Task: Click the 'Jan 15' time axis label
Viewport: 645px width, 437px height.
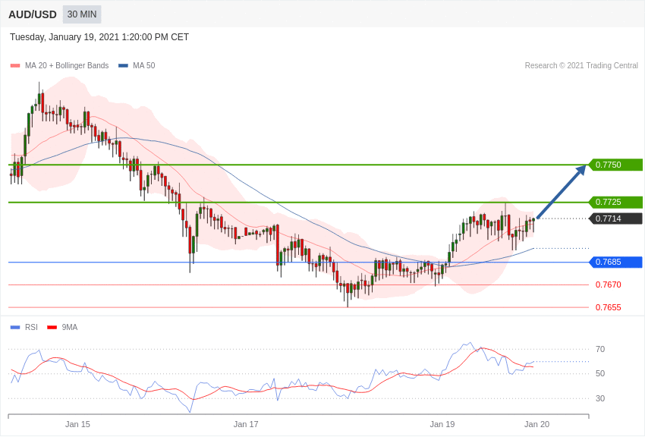Action: tap(77, 424)
